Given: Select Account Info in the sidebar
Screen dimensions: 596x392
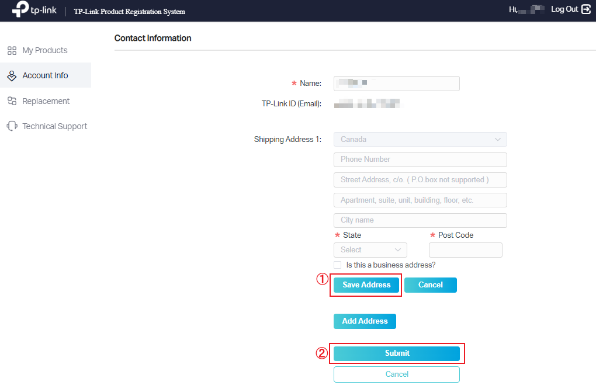Looking at the screenshot, I should click(x=45, y=75).
